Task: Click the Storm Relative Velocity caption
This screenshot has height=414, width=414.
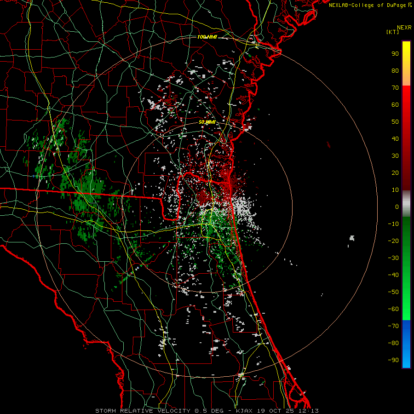Action: pyautogui.click(x=207, y=411)
